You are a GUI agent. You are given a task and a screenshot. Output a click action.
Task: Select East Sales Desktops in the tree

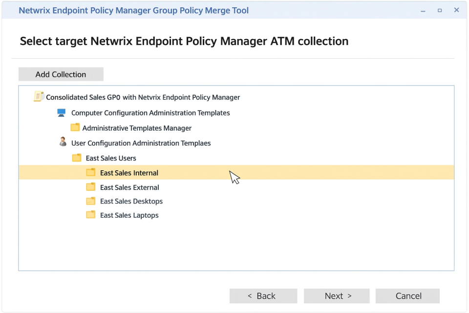(131, 201)
